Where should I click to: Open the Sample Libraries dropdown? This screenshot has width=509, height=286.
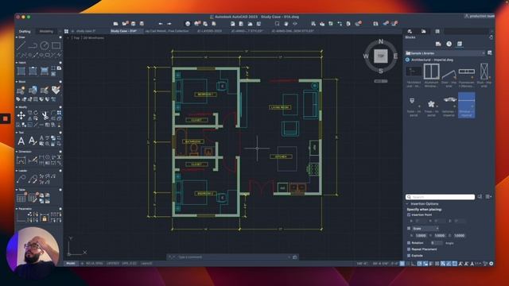click(x=445, y=53)
